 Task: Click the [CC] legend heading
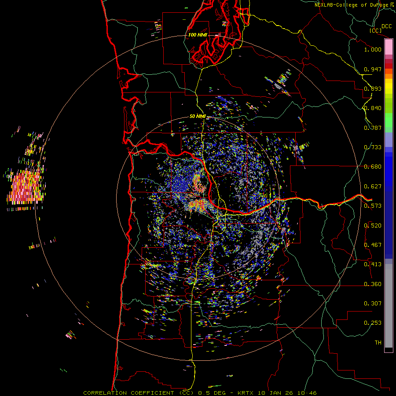[375, 30]
